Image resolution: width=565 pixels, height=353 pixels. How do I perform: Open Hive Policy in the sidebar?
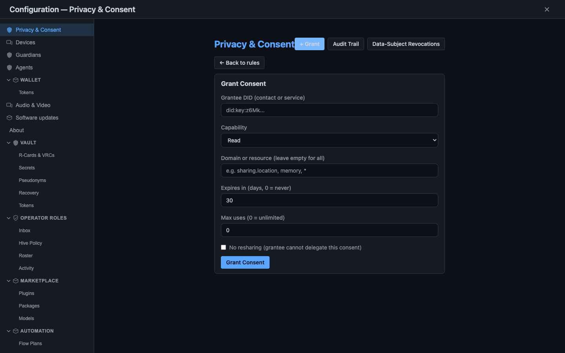click(30, 243)
